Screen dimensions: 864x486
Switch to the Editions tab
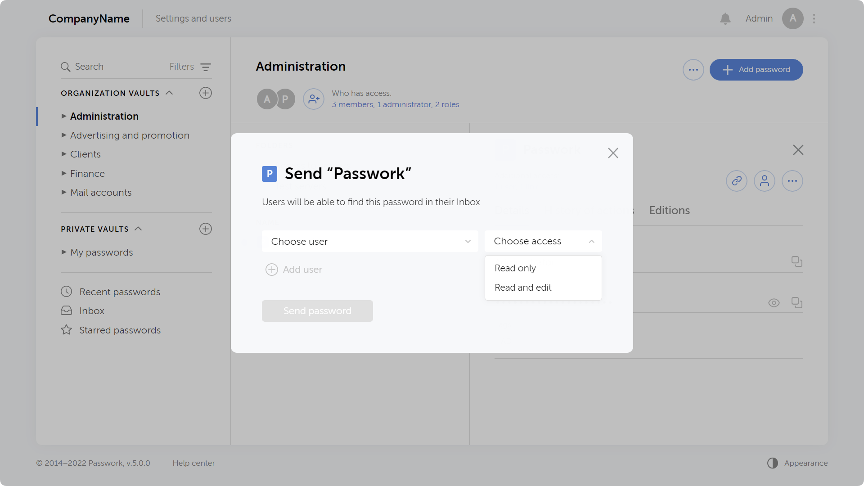click(669, 211)
